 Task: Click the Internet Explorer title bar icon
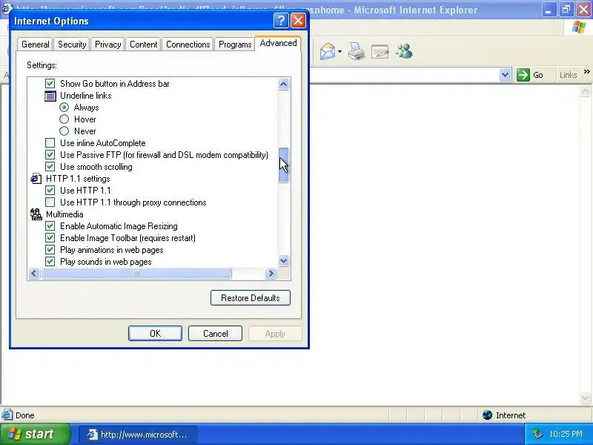7,7
